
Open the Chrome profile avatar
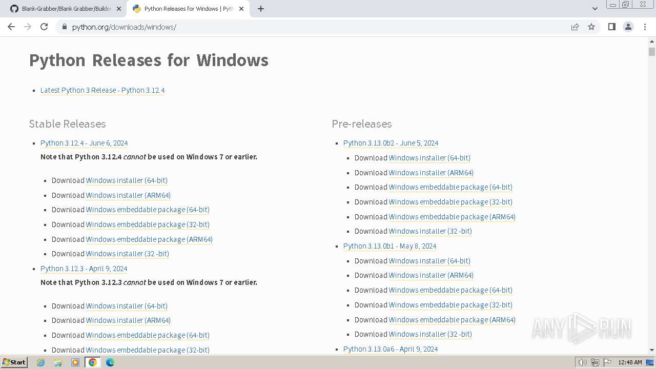coord(628,27)
